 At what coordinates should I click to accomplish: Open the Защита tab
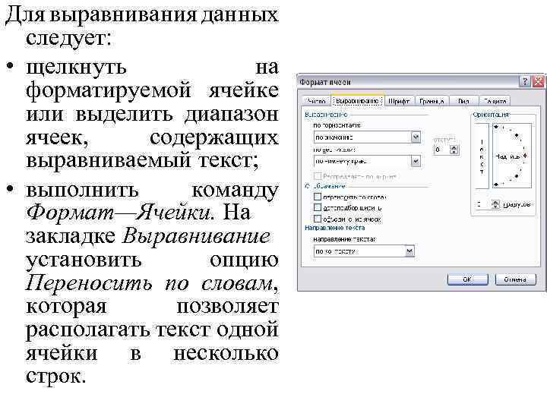[x=495, y=101]
